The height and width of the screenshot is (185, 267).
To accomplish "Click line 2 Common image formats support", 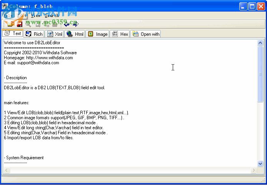I will (x=64, y=118).
